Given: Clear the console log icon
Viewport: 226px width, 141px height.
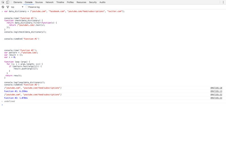Looking at the screenshot, I should [3, 7].
